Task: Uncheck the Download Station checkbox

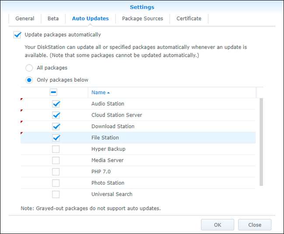Action: (x=56, y=127)
